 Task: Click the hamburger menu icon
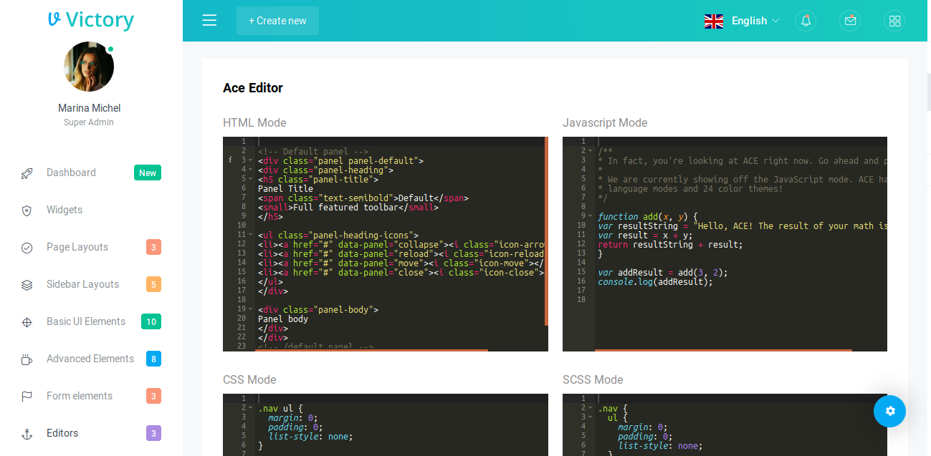point(209,21)
